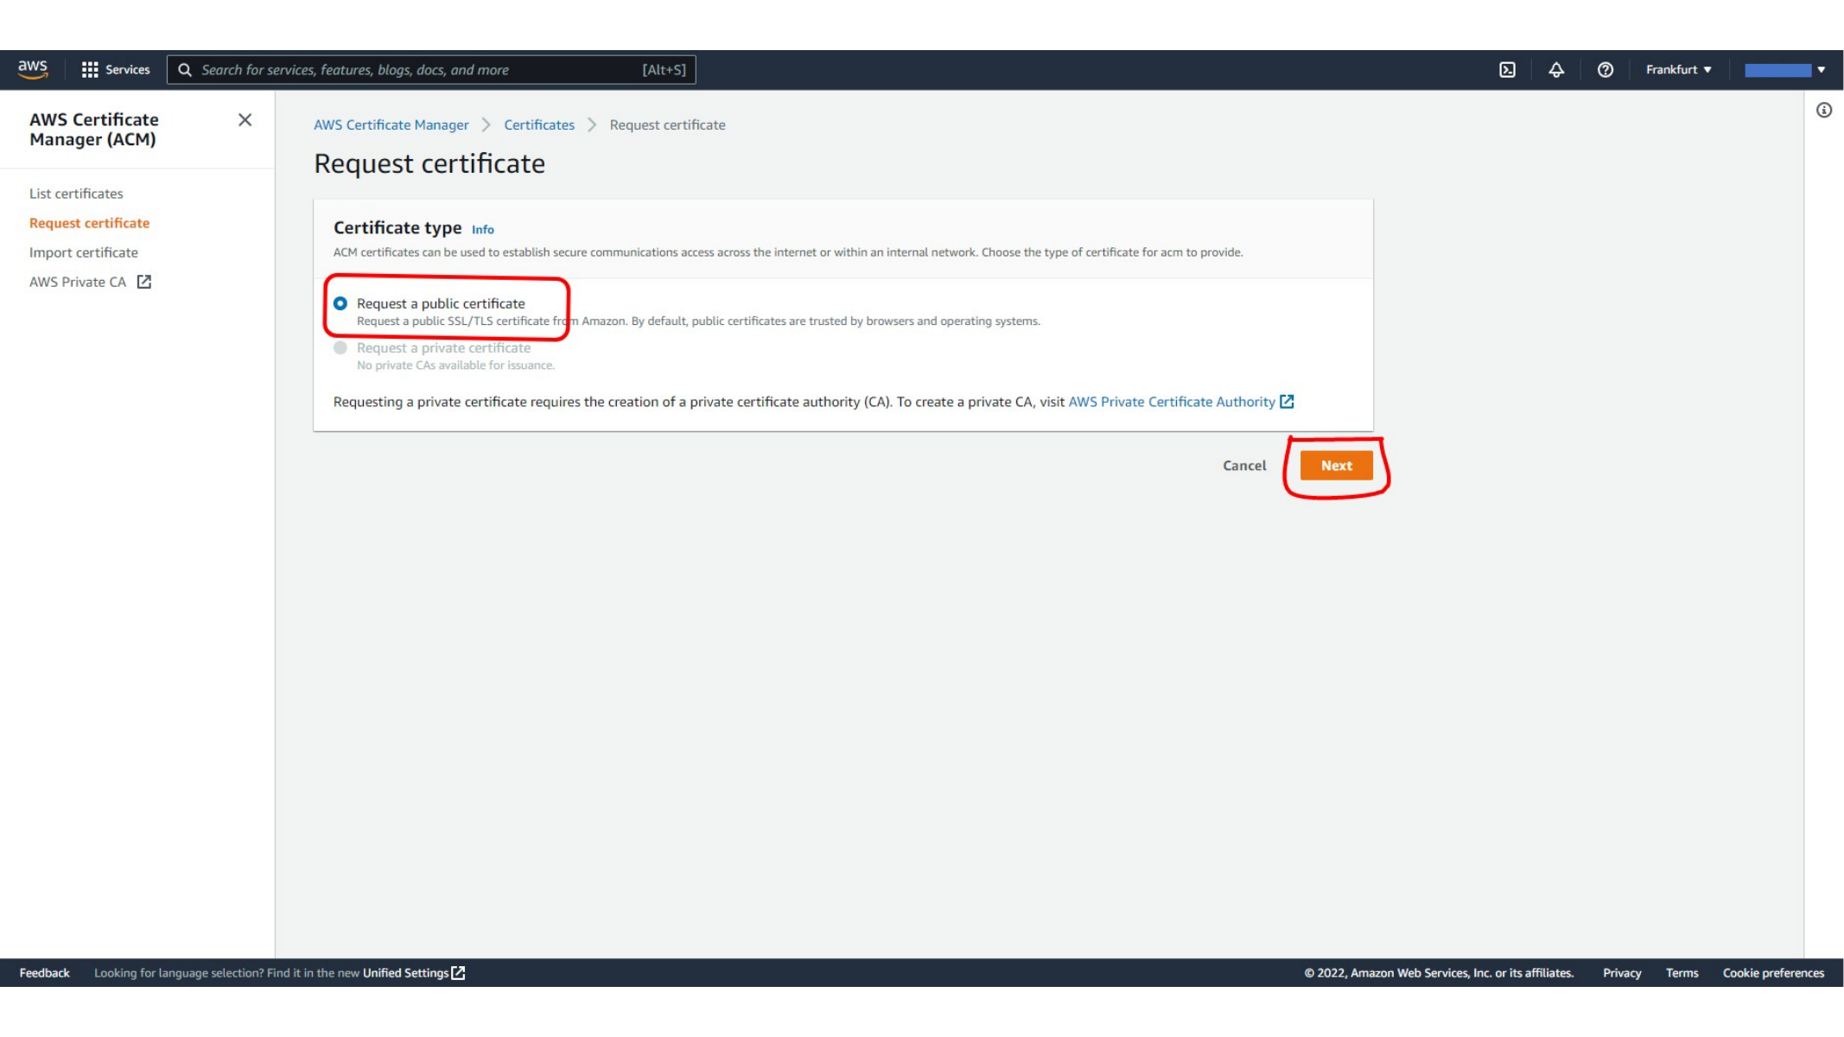Image resolution: width=1844 pixels, height=1037 pixels.
Task: Click the orange Next button
Action: 1337,466
